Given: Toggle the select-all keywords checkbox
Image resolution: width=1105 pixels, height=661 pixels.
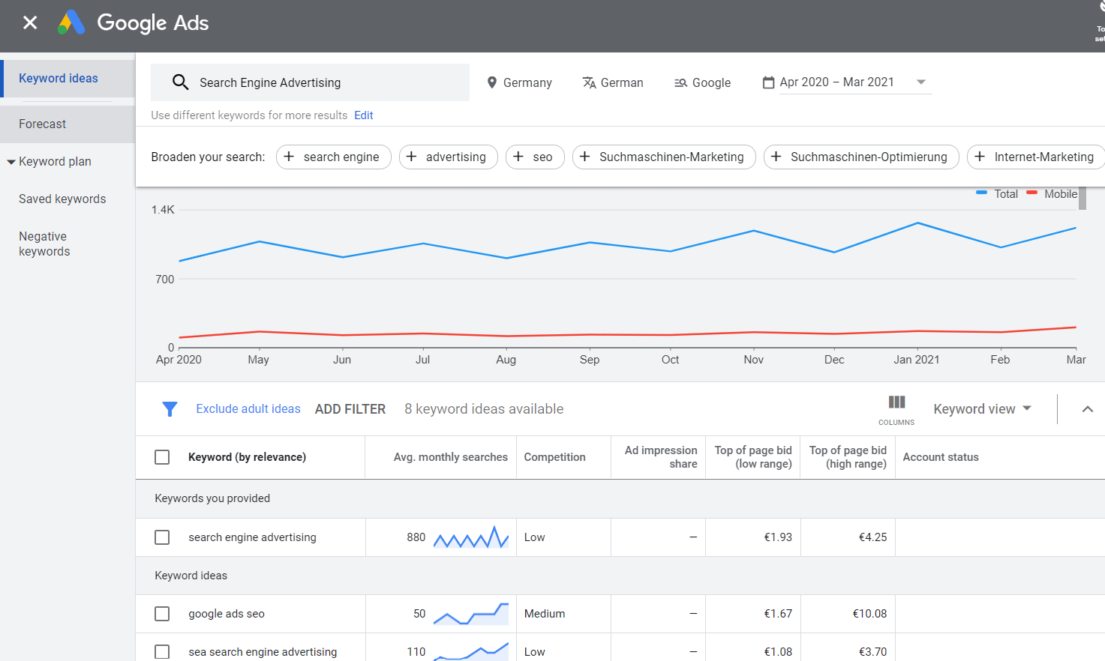Looking at the screenshot, I should pyautogui.click(x=162, y=457).
